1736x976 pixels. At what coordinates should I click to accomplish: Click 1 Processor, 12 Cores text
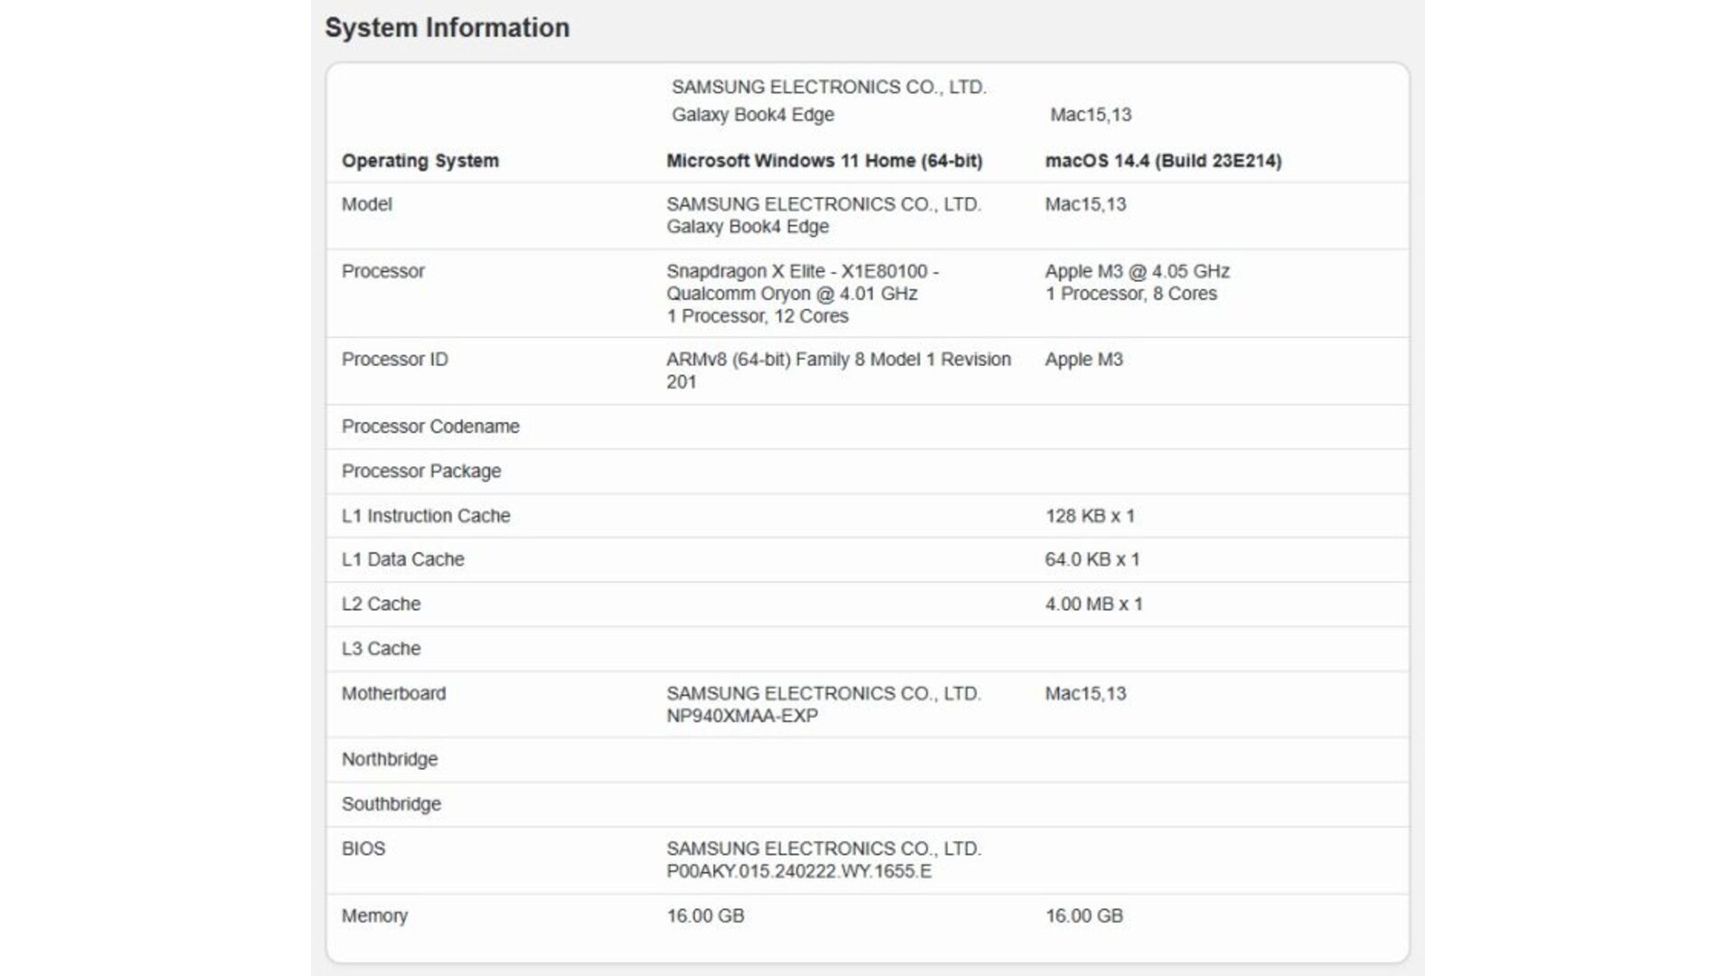(x=757, y=316)
